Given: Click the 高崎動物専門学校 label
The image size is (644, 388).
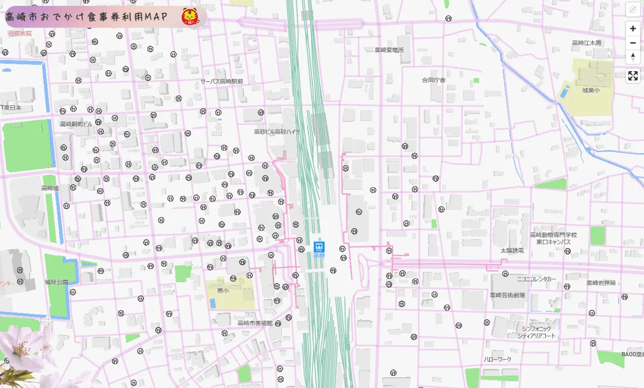Looking at the screenshot, I should [553, 235].
